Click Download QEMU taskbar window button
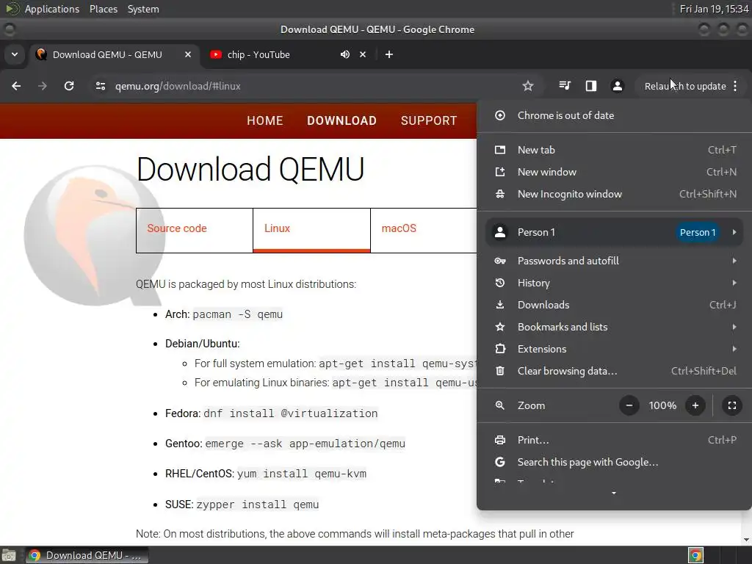 click(87, 555)
